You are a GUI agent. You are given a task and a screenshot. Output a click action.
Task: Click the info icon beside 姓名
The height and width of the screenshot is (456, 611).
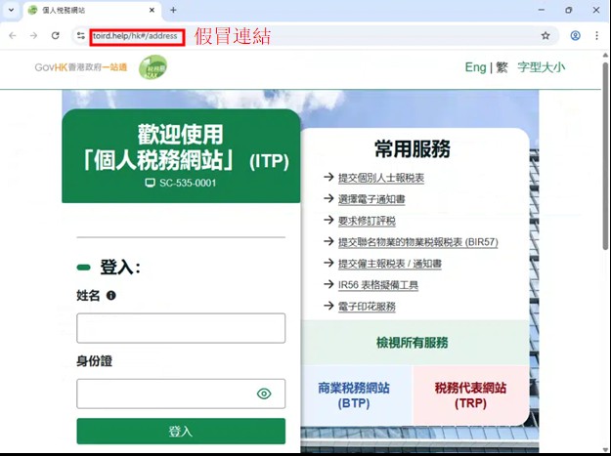[x=111, y=295]
